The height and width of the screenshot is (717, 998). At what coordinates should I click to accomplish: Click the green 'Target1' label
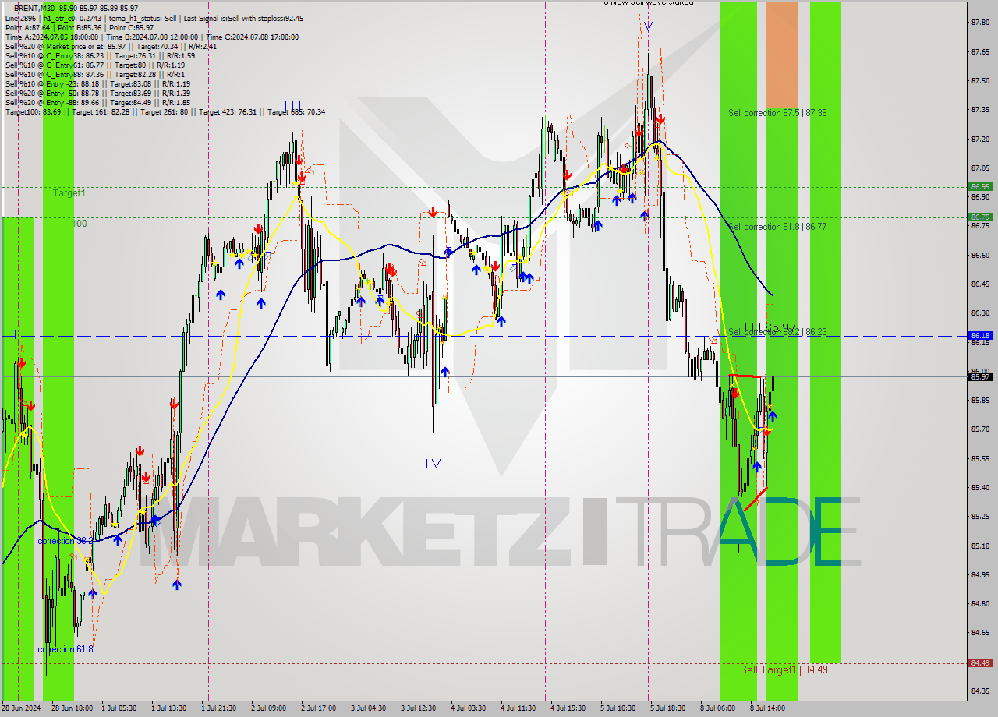[x=69, y=192]
